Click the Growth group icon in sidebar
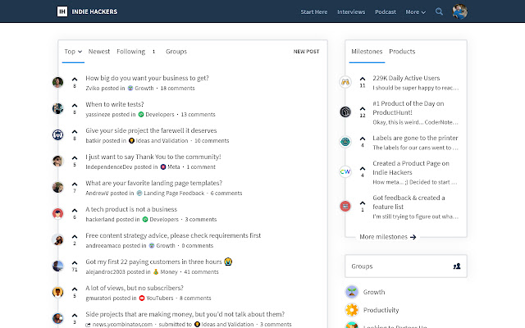 pyautogui.click(x=352, y=292)
